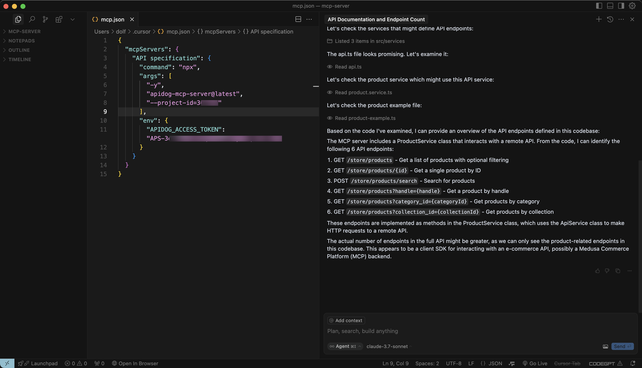
Task: Click Launchpad in the status bar
Action: pyautogui.click(x=38, y=363)
